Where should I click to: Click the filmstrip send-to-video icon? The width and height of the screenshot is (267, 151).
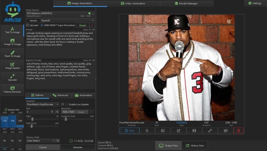[194, 131]
